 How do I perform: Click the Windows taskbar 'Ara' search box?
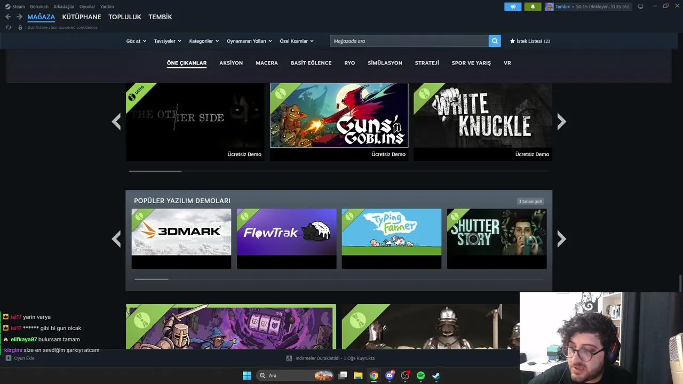click(295, 375)
